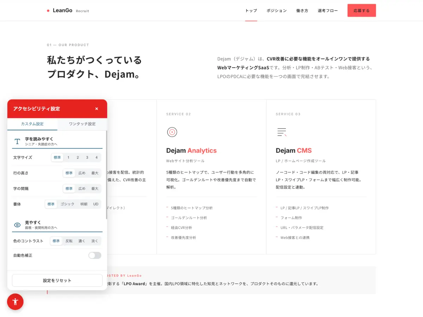423x317 pixels.
Task: Open the ポジション nav item
Action: (277, 11)
